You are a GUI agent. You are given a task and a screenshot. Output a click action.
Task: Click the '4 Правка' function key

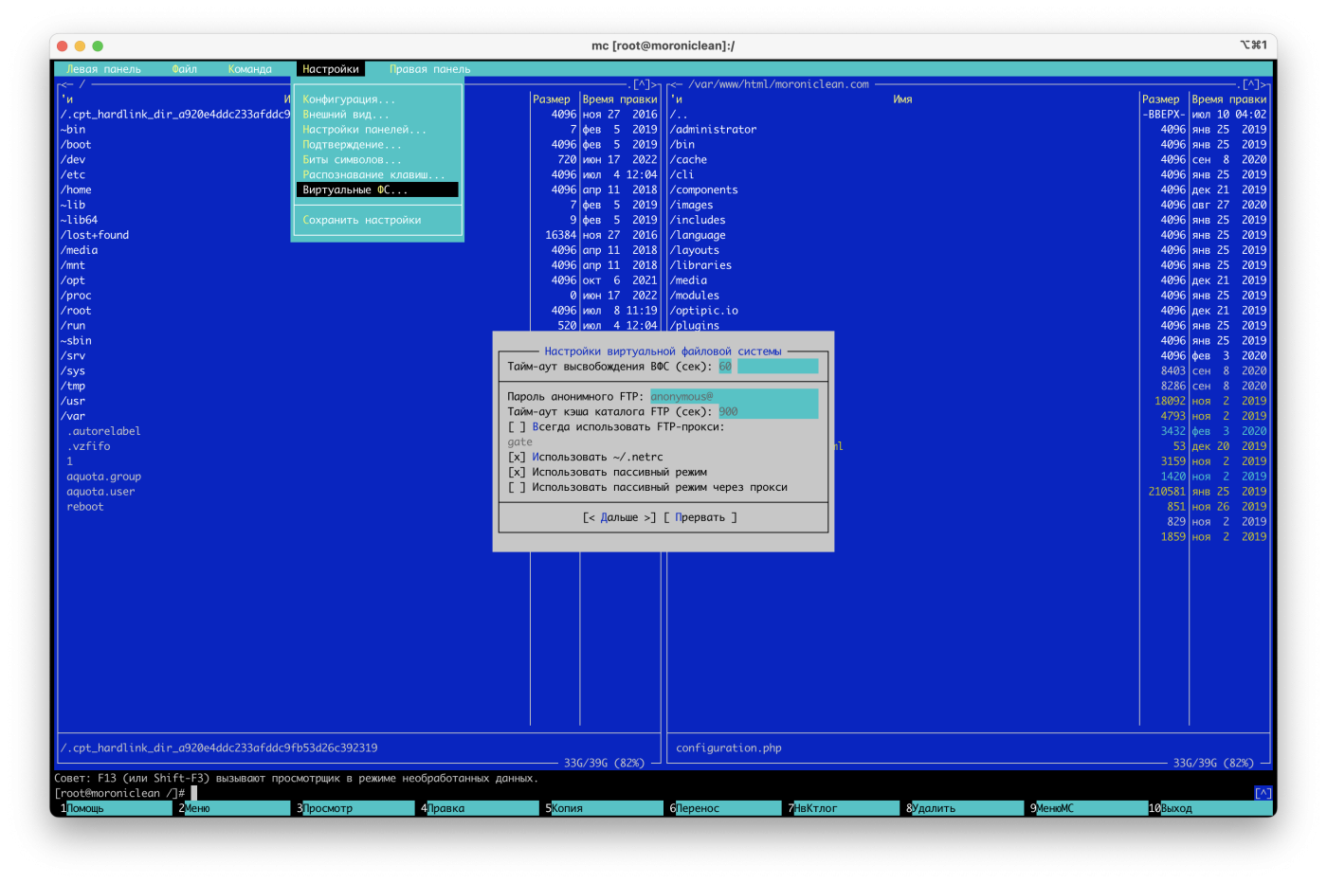click(x=480, y=808)
